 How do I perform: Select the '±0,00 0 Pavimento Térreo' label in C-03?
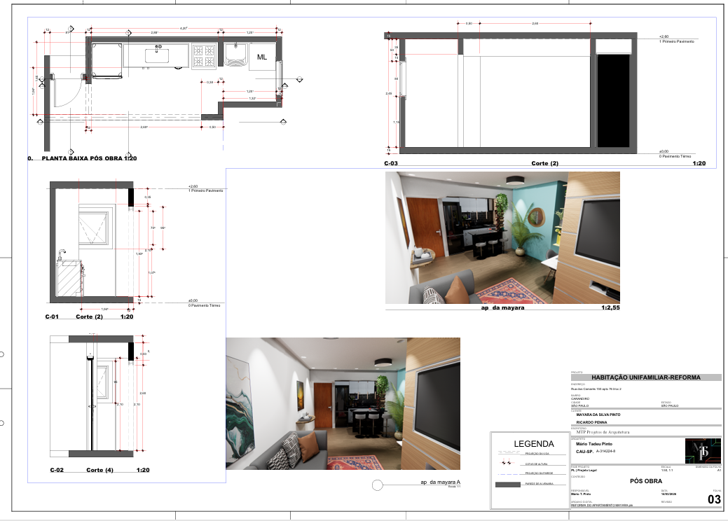[x=675, y=154]
